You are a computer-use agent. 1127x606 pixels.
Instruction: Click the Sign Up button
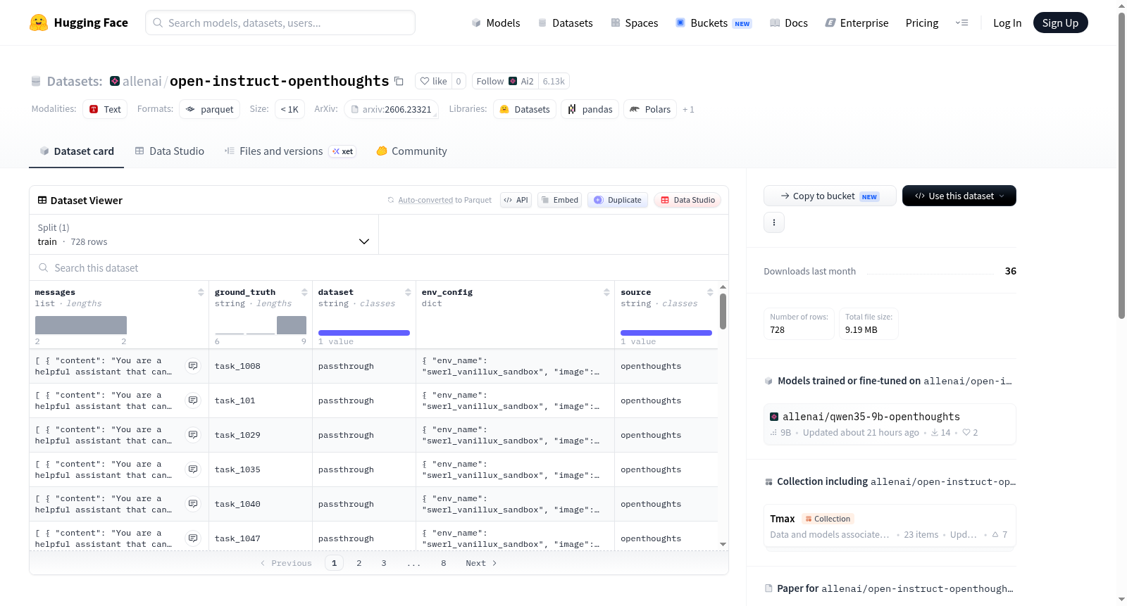(x=1060, y=23)
